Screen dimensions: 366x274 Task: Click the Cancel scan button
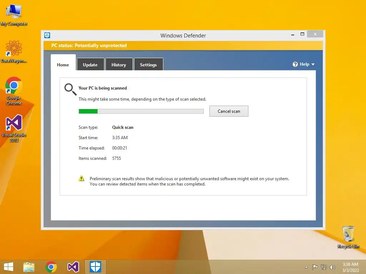click(229, 111)
